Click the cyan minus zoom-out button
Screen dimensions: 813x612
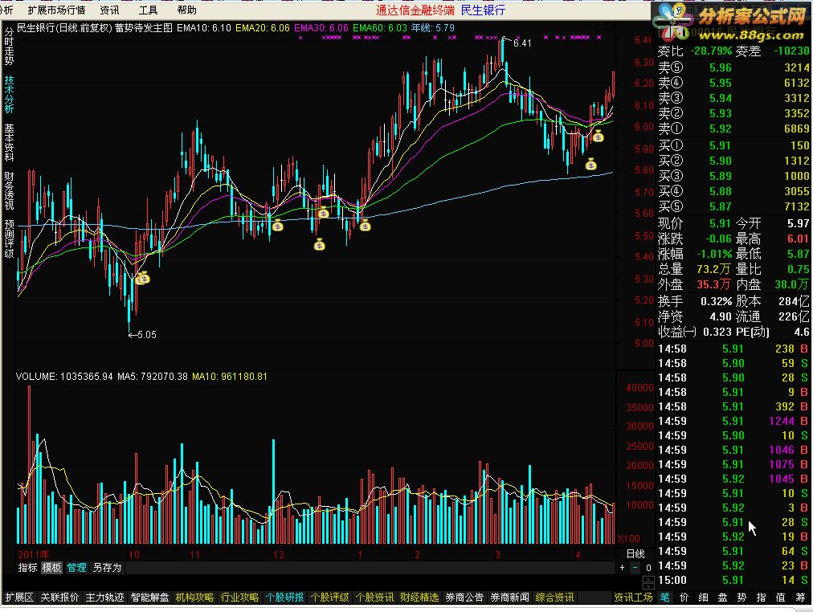(635, 568)
